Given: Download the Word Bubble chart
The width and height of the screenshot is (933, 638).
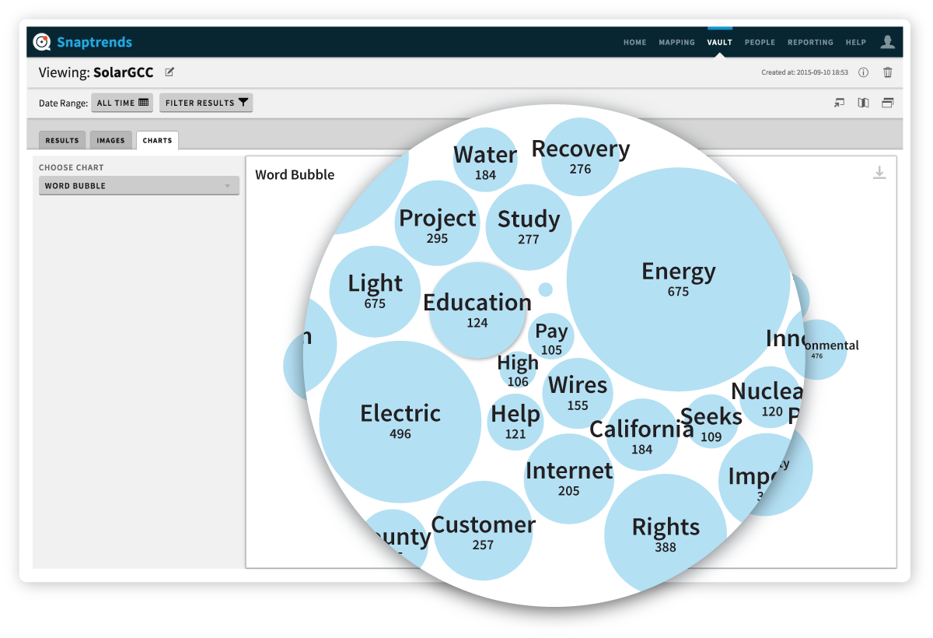Looking at the screenshot, I should 879,173.
